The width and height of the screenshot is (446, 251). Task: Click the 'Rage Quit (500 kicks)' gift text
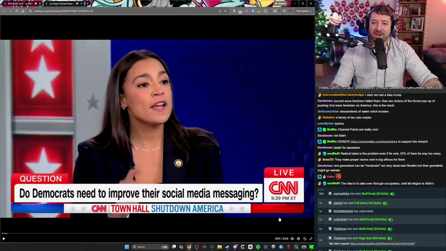[x=372, y=238]
